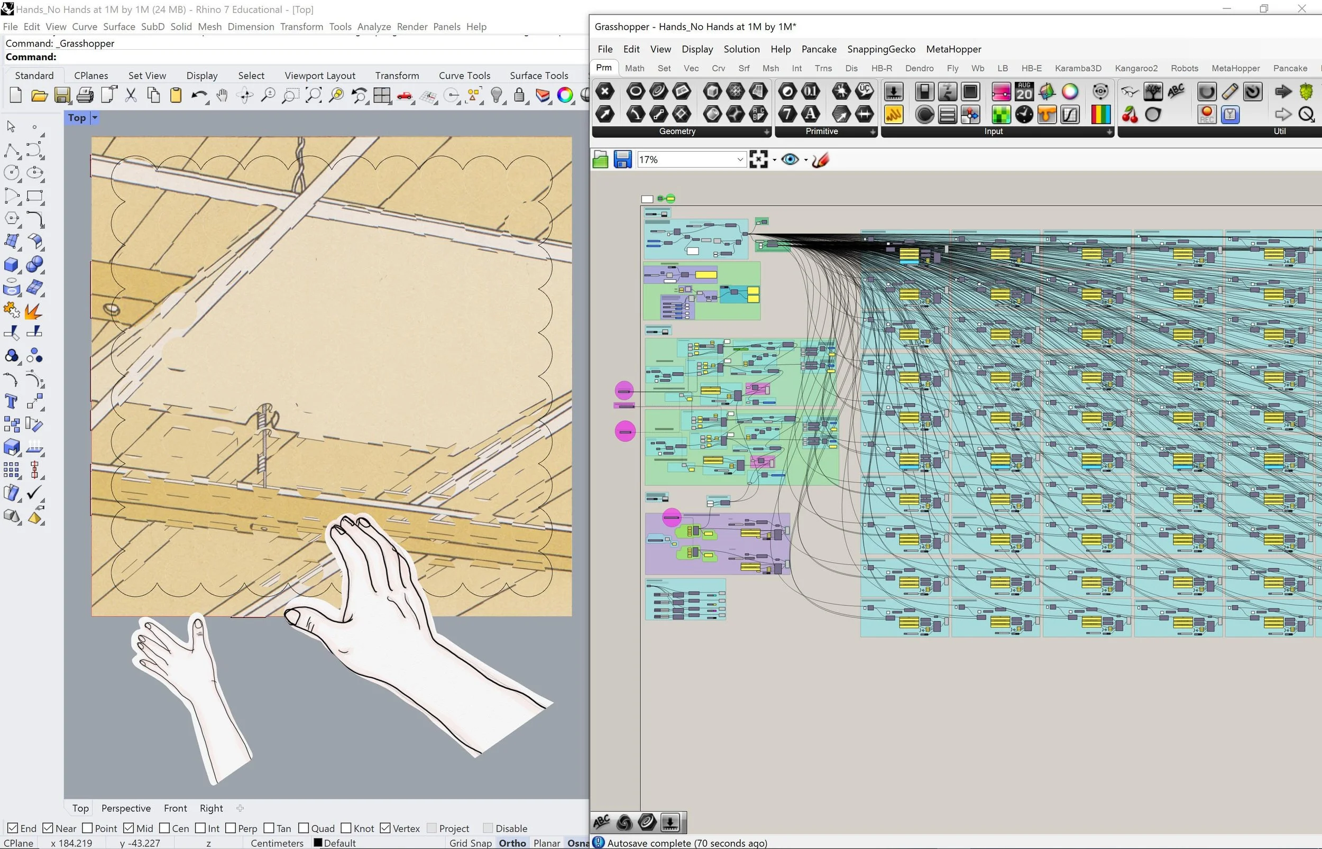The height and width of the screenshot is (849, 1322).
Task: Place a Panel component from the Input section
Action: (970, 92)
